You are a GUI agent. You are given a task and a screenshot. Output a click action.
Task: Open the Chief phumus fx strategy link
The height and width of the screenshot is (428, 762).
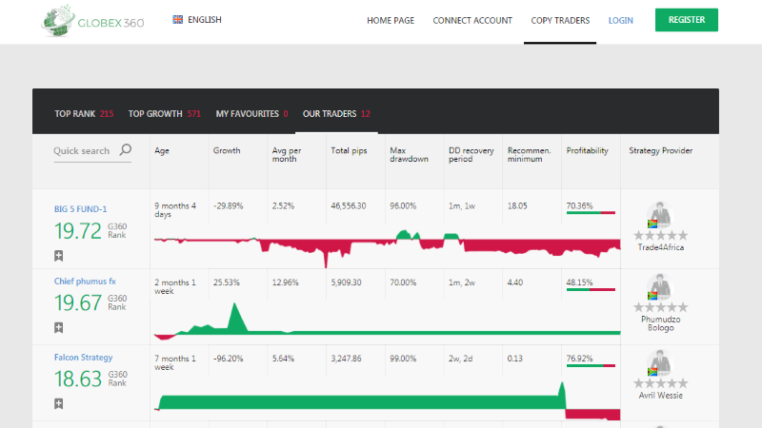[85, 281]
